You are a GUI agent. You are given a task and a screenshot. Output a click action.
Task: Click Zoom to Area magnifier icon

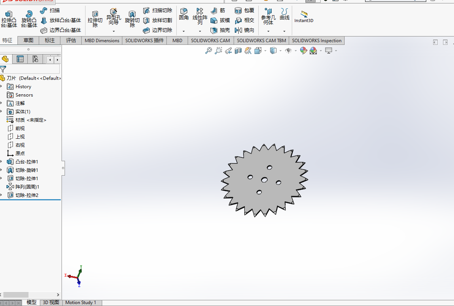coord(218,51)
